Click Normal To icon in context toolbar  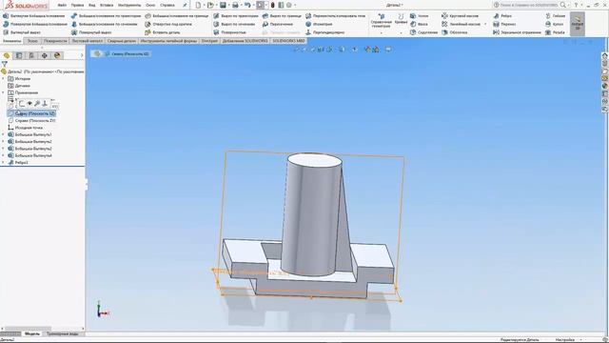(x=45, y=104)
